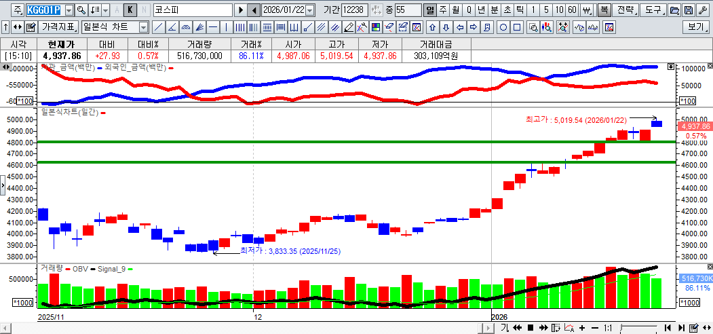Click the save chart floppy disk icon

(x=689, y=10)
